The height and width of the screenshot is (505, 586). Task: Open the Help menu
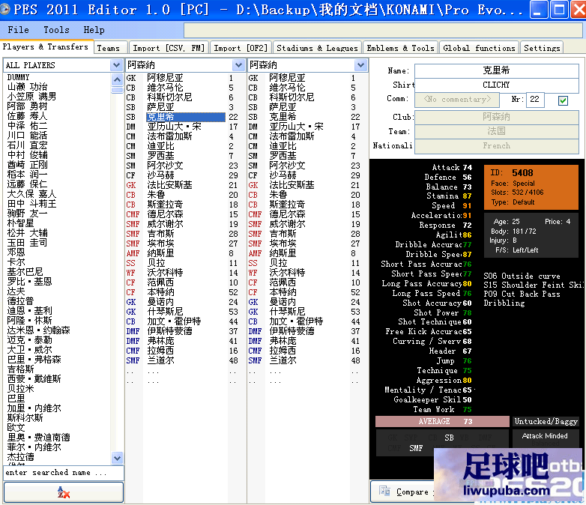pos(94,29)
